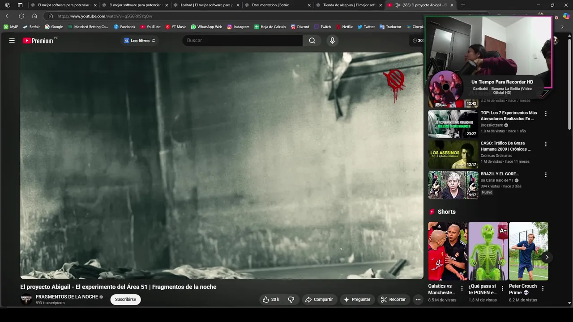This screenshot has width=573, height=322.
Task: Open the FRAGMENTOS DE LA NOCHE channel avatar
Action: tap(26, 299)
